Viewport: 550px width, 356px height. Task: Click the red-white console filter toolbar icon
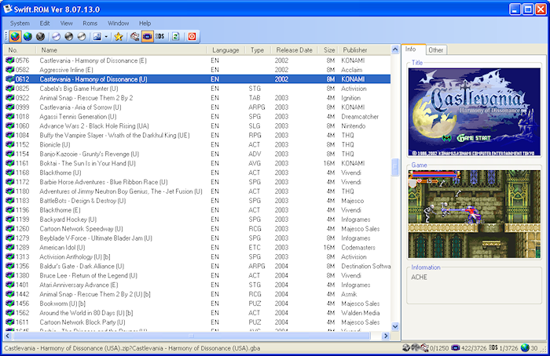[x=134, y=36]
